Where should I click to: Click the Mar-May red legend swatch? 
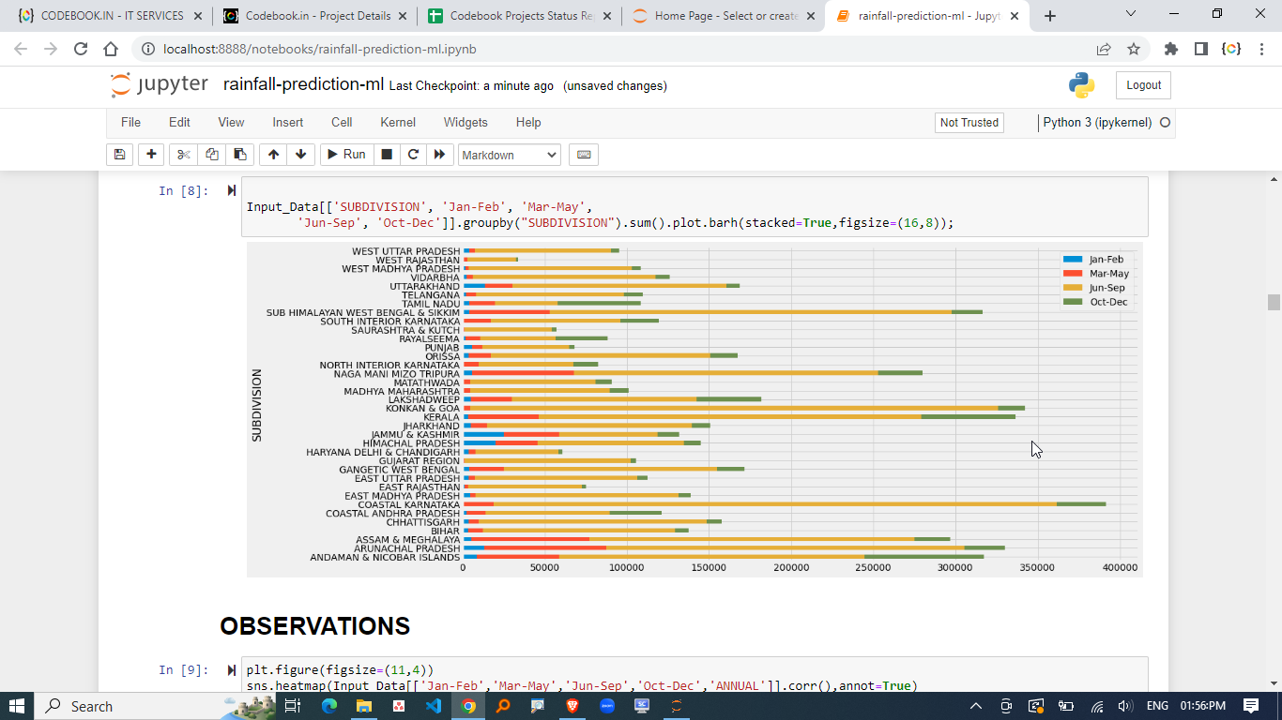pyautogui.click(x=1072, y=274)
